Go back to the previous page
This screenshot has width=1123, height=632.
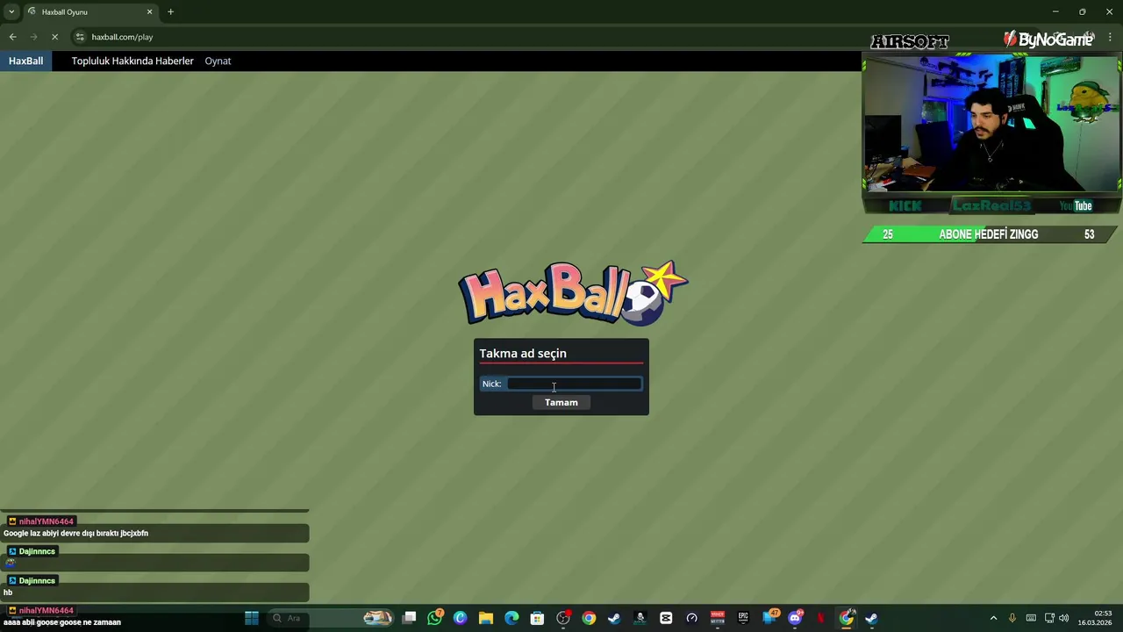point(12,37)
